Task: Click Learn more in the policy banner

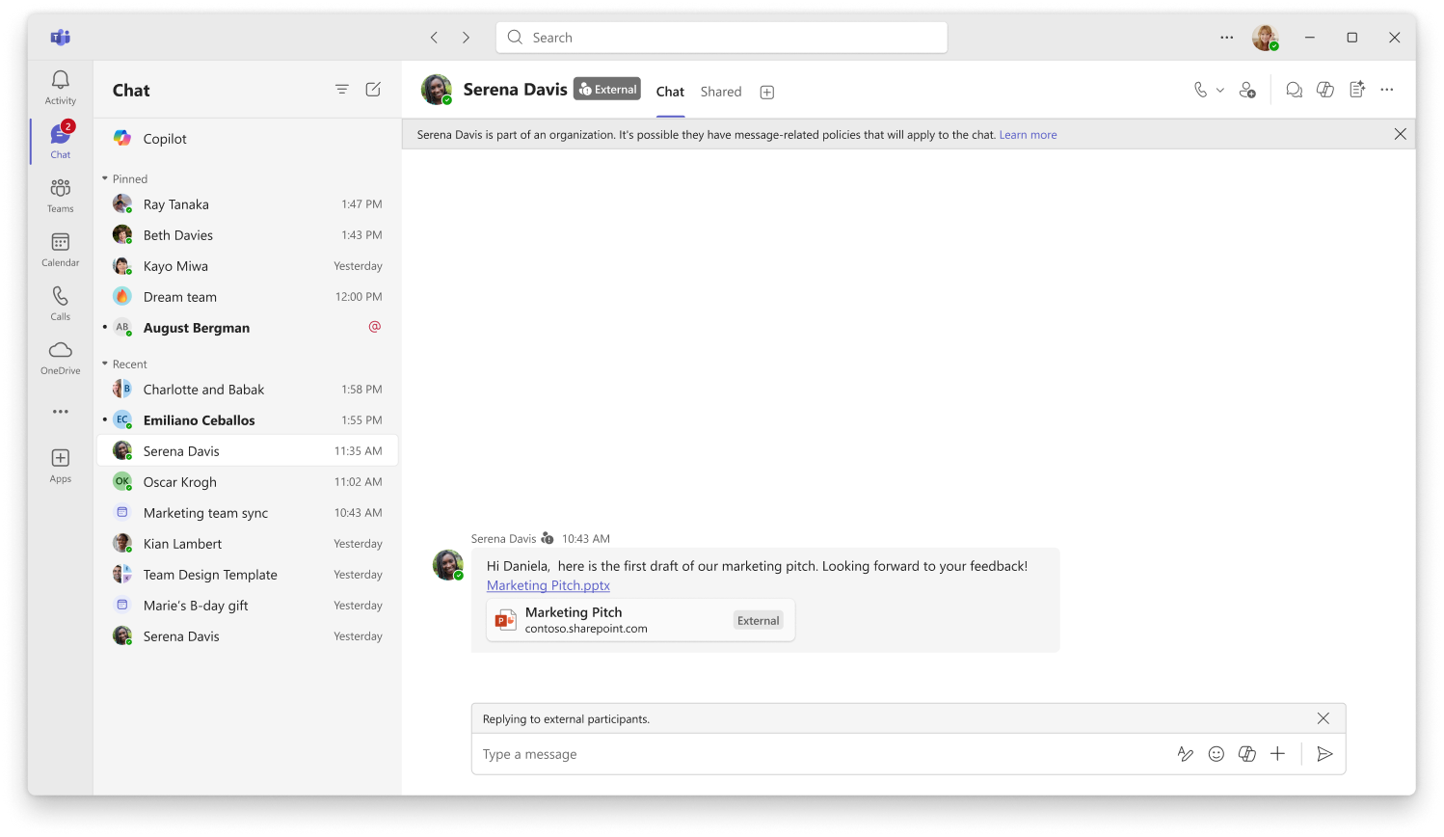Action: [1029, 134]
